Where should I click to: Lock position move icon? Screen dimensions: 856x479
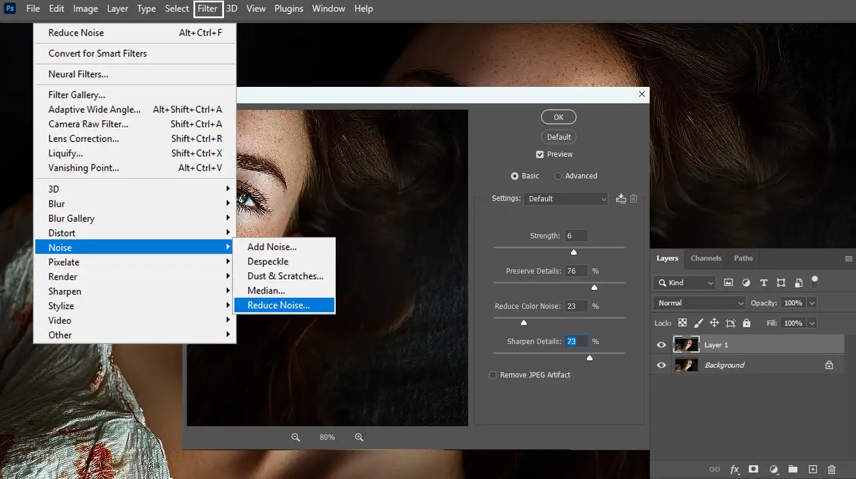pos(714,323)
